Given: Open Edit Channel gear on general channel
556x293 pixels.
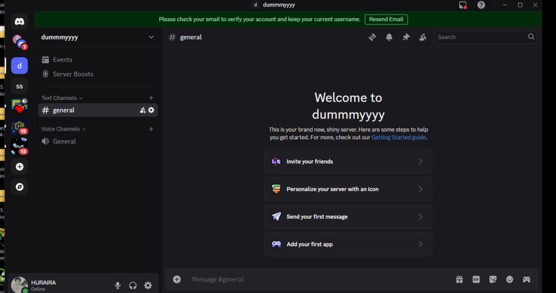Looking at the screenshot, I should point(151,110).
